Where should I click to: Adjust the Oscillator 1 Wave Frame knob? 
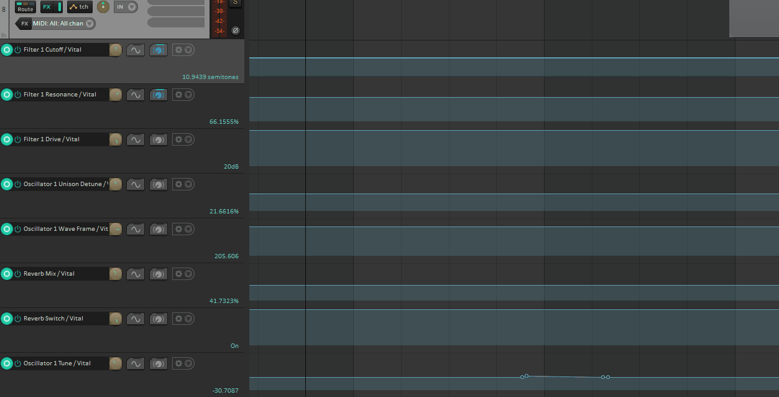(116, 229)
